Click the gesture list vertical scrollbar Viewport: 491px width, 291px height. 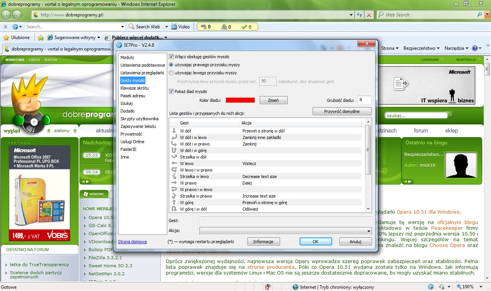368,165
